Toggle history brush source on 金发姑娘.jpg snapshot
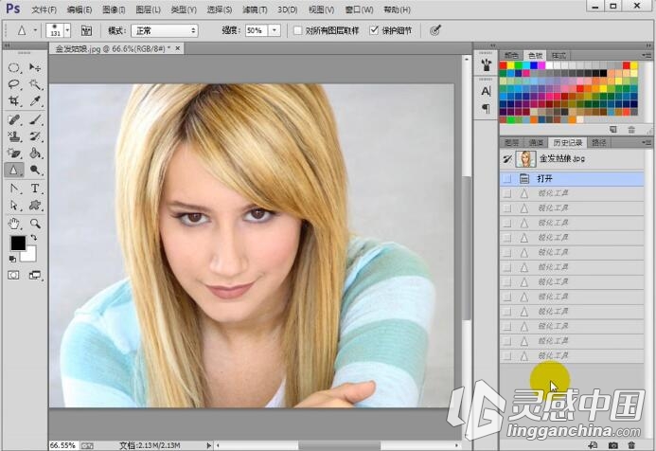The image size is (656, 451). [507, 159]
